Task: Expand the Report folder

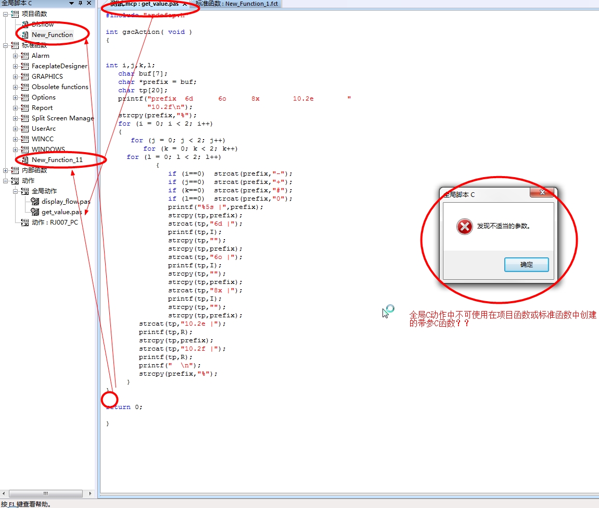Action: tap(15, 108)
